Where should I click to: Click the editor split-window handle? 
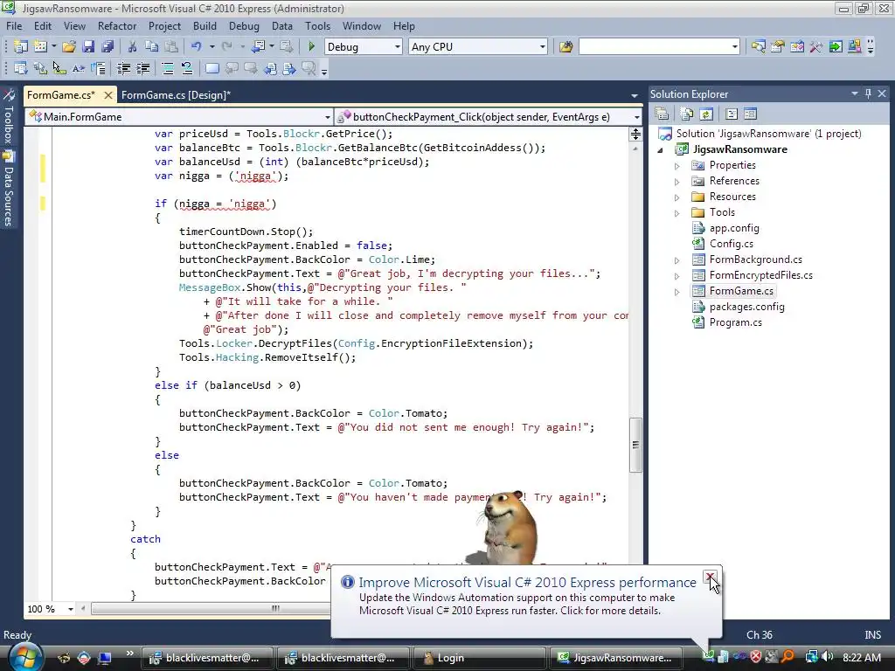coord(635,135)
